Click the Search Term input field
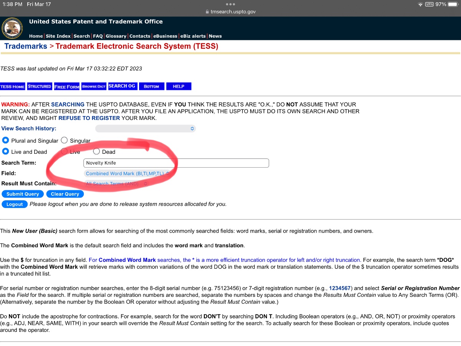461x346 pixels. [x=176, y=163]
